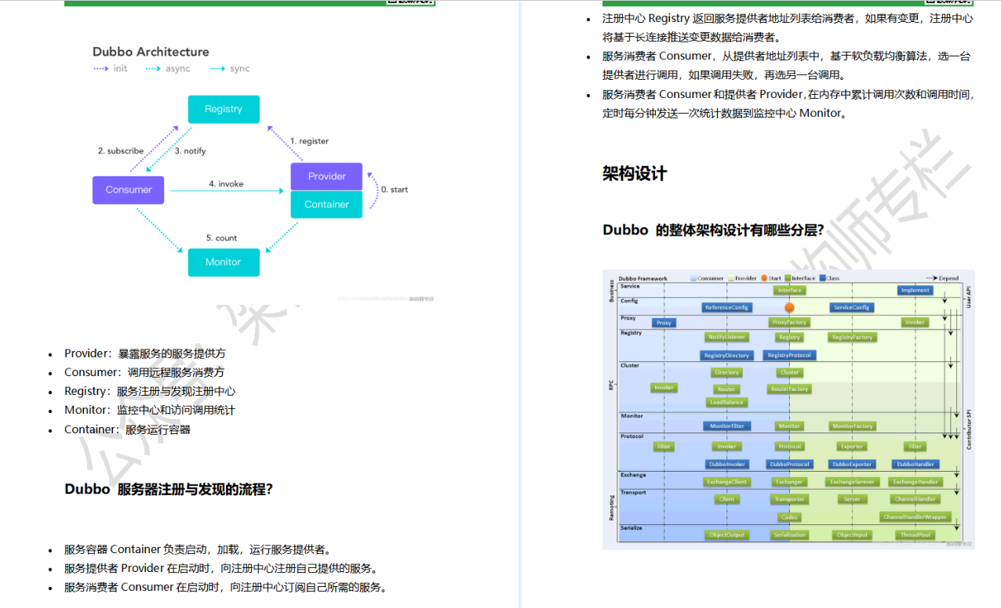Image resolution: width=1001 pixels, height=608 pixels.
Task: Click the 'RegistryDirectory' box
Action: click(x=726, y=355)
